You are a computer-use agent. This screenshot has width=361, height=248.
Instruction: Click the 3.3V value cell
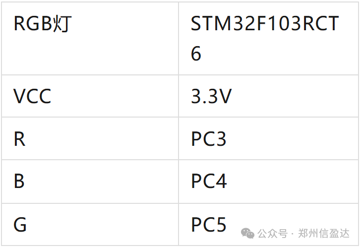coord(268,96)
